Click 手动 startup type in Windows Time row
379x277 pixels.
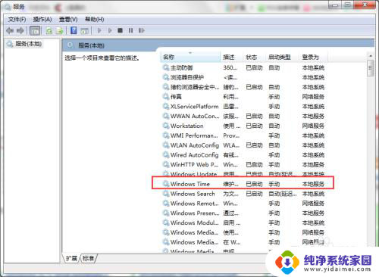tap(274, 184)
